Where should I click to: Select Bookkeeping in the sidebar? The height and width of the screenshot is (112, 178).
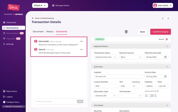(x=14, y=28)
